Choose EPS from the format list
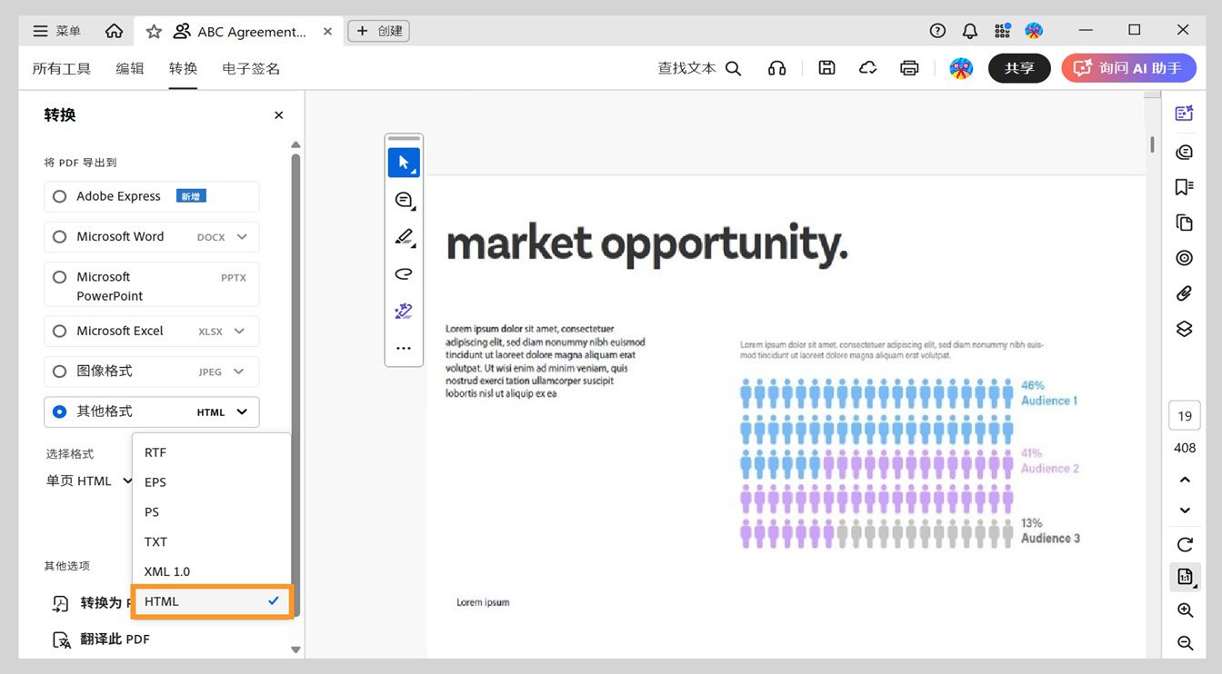The image size is (1222, 674). point(211,482)
